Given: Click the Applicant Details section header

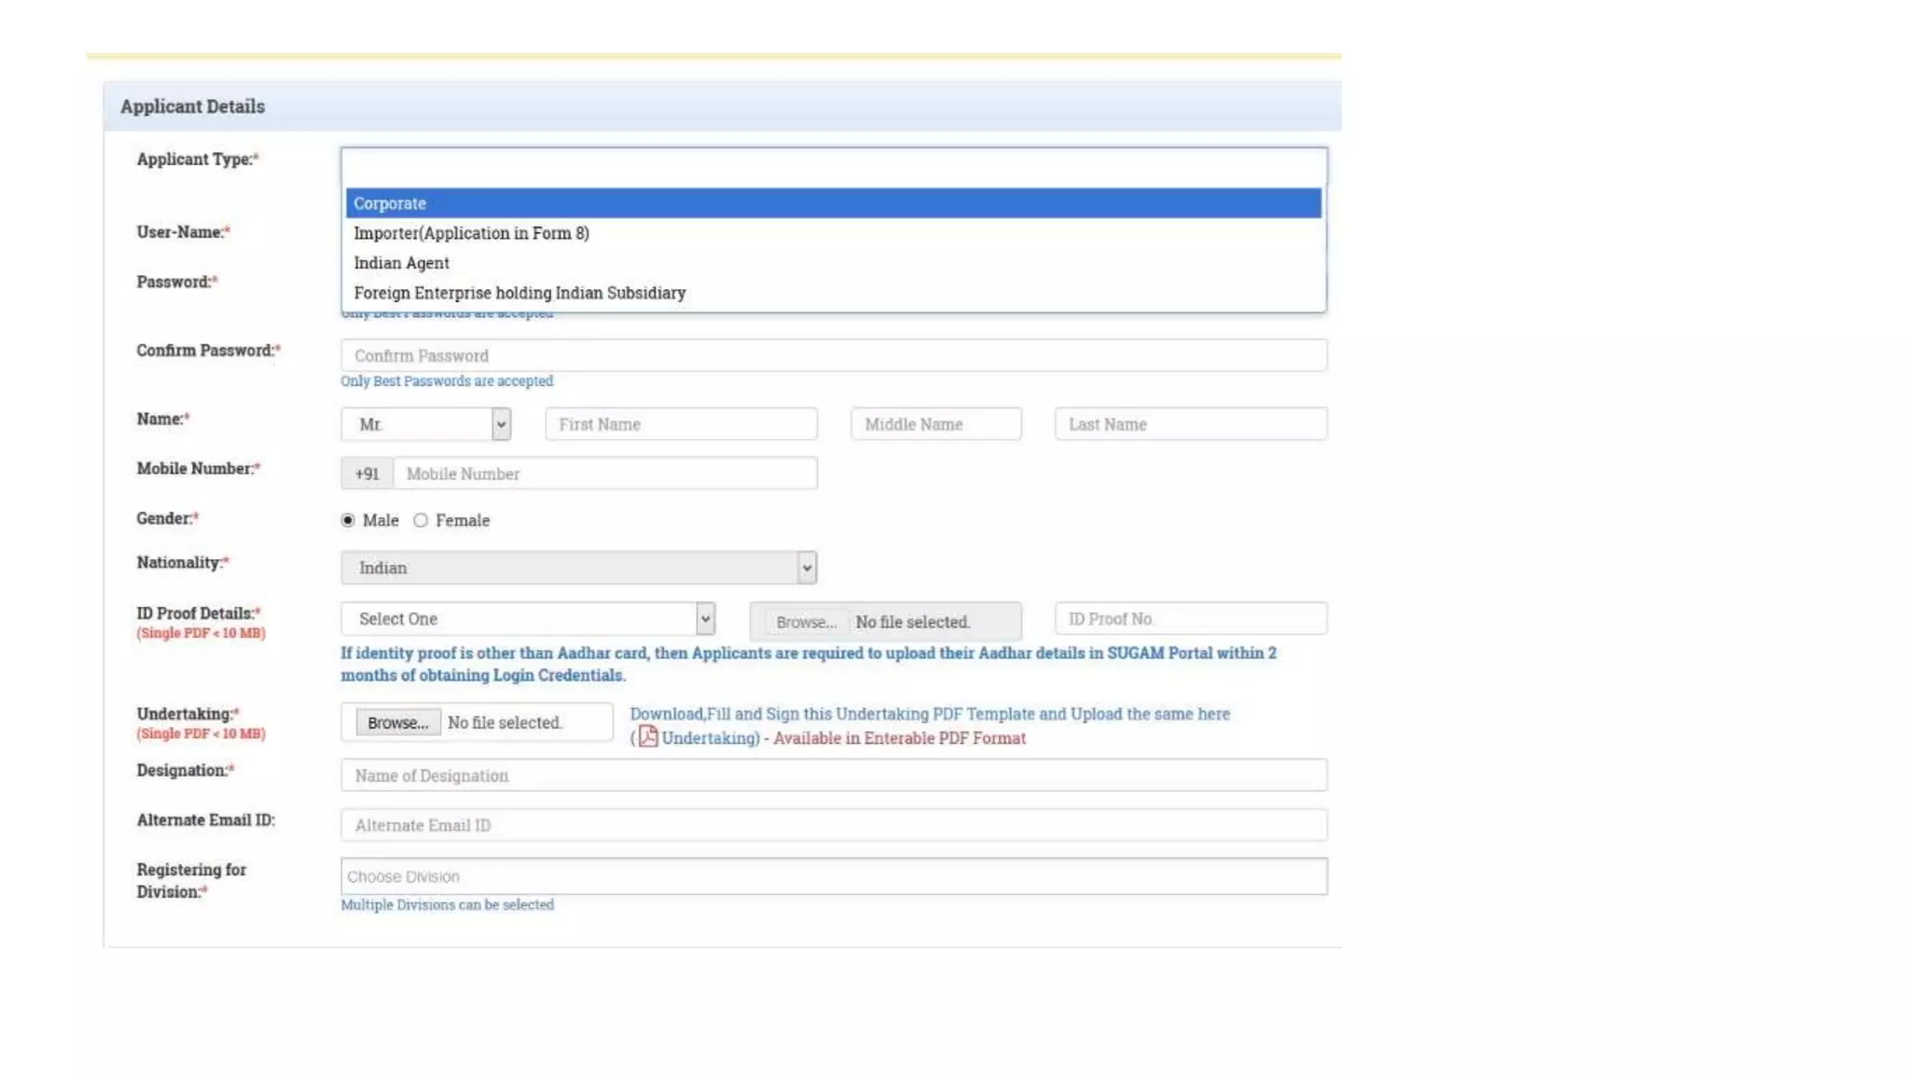Looking at the screenshot, I should tap(722, 106).
